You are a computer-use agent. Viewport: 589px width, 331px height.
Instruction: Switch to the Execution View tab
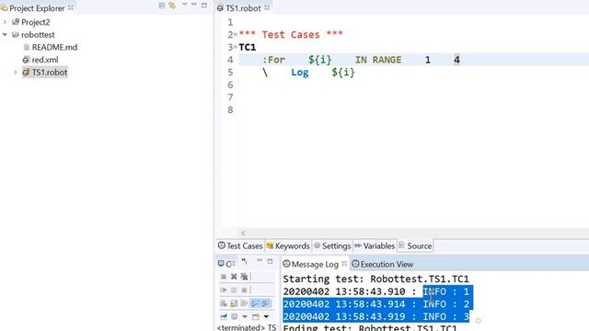click(x=383, y=264)
